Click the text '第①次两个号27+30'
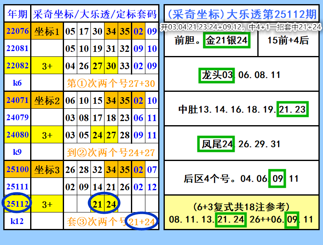The width and height of the screenshot is (323, 245). click(x=111, y=83)
